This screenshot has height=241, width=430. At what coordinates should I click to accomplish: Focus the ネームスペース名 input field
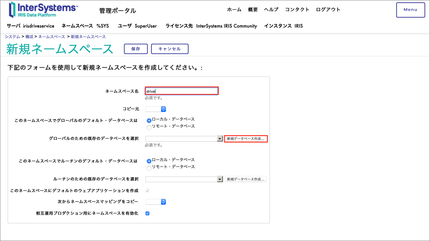[182, 91]
